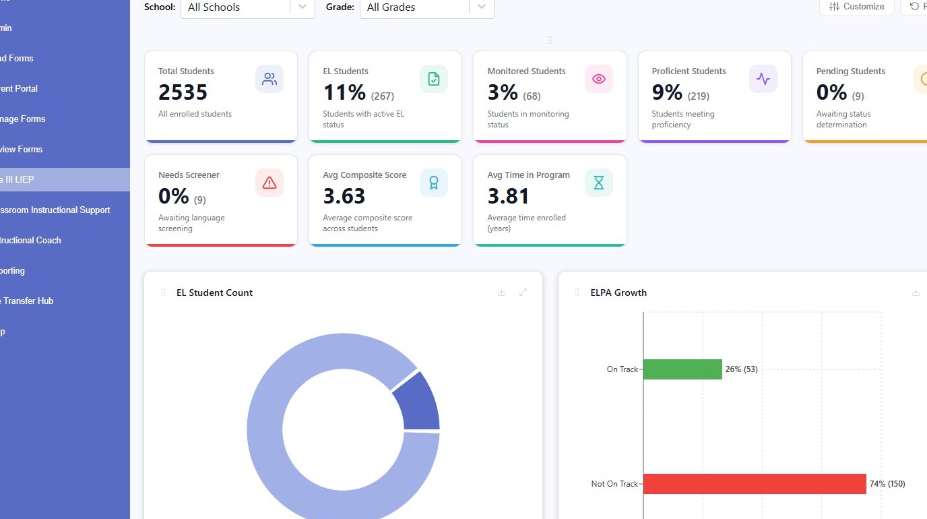Screen dimensions: 927x519
Task: Open Classroom Instructional Support in sidebar
Action: 55,210
